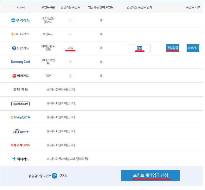
Task: Select the 입금가능 포인트 column header
Action: [x=70, y=7]
